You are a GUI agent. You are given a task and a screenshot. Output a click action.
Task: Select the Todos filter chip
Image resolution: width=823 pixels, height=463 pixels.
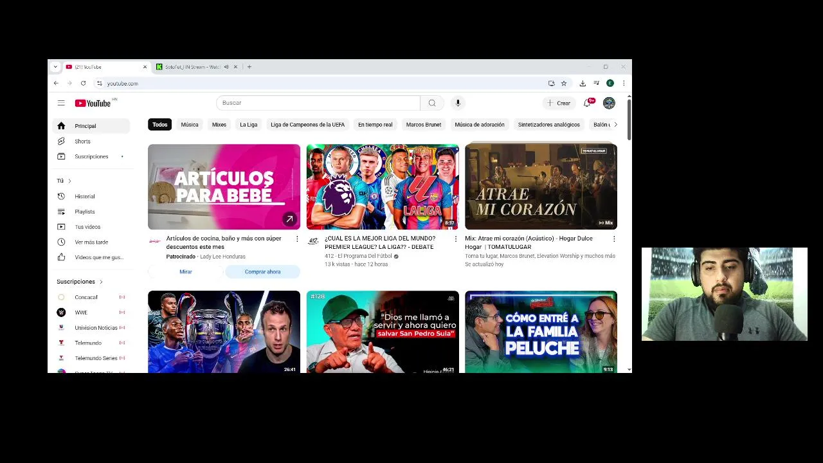click(159, 125)
